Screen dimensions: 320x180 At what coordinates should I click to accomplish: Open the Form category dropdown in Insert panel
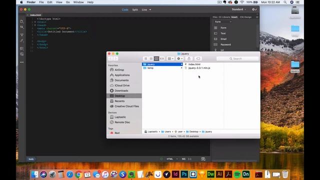coord(223,22)
